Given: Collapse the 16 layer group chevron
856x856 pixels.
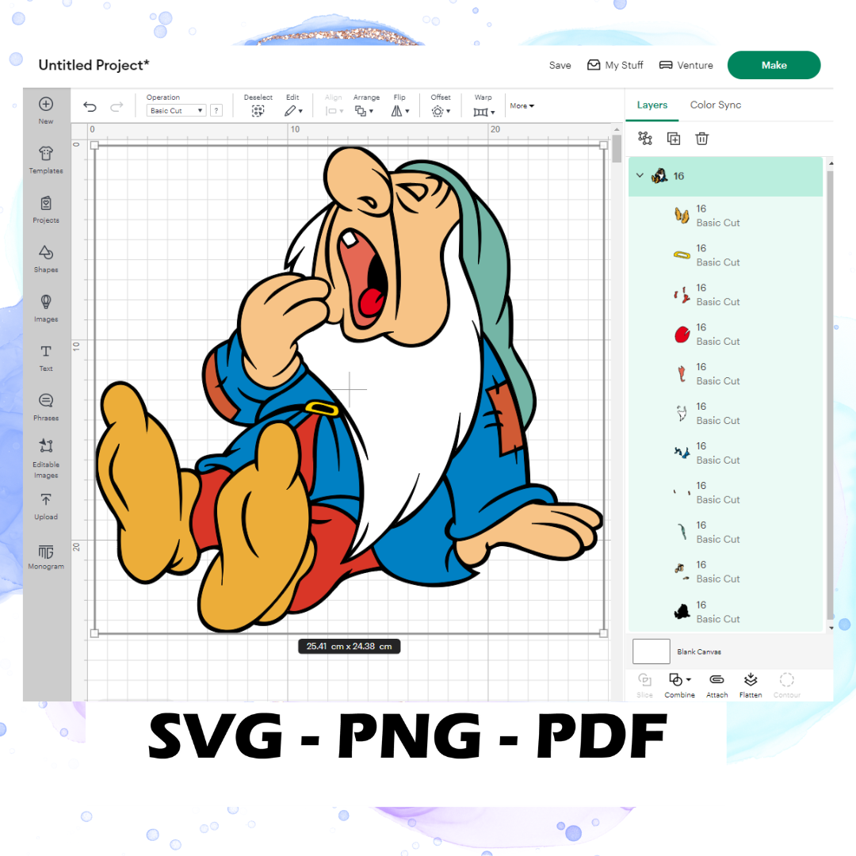Looking at the screenshot, I should pos(640,175).
